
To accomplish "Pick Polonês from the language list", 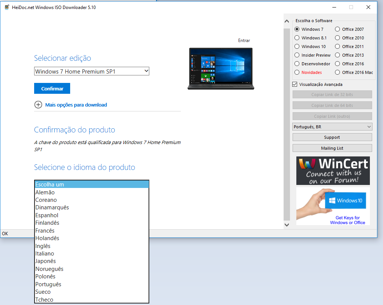I will coord(92,276).
